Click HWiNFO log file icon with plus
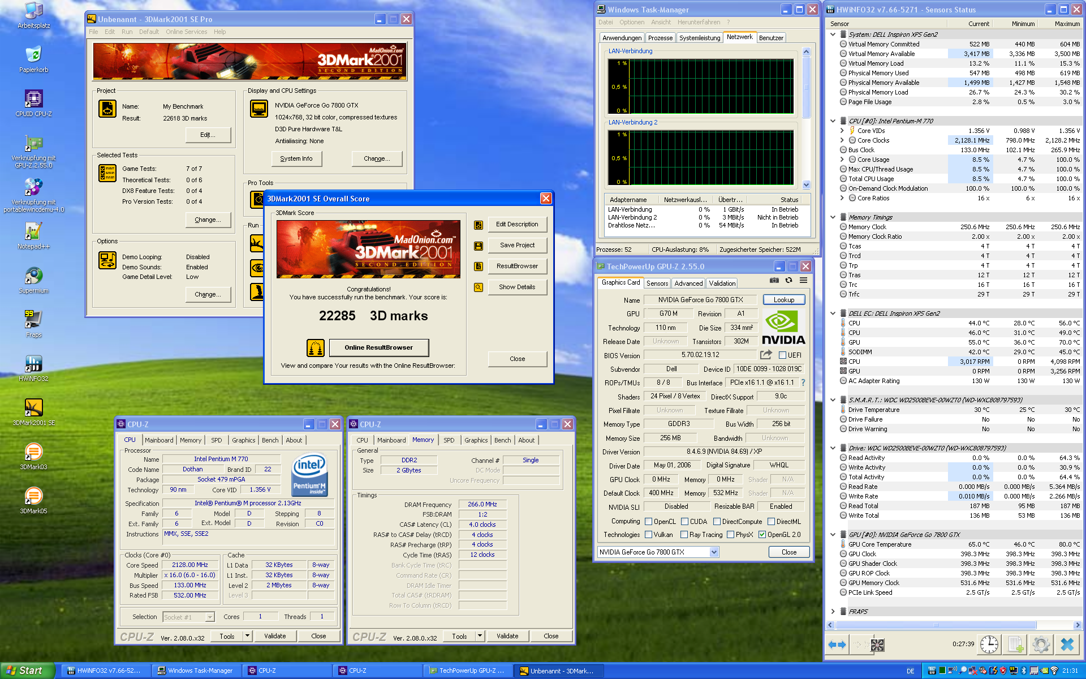 click(x=1016, y=644)
